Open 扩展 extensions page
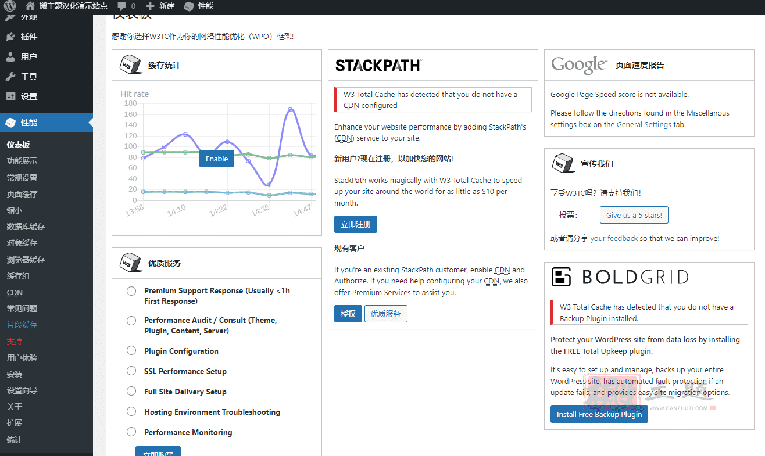 pyautogui.click(x=15, y=423)
